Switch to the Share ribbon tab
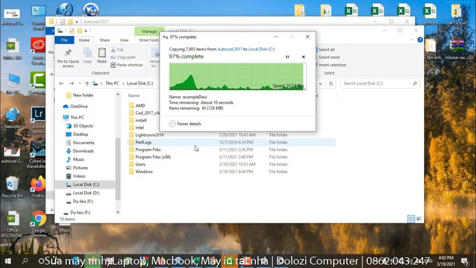Viewport: 476px width, 268px height. [104, 40]
